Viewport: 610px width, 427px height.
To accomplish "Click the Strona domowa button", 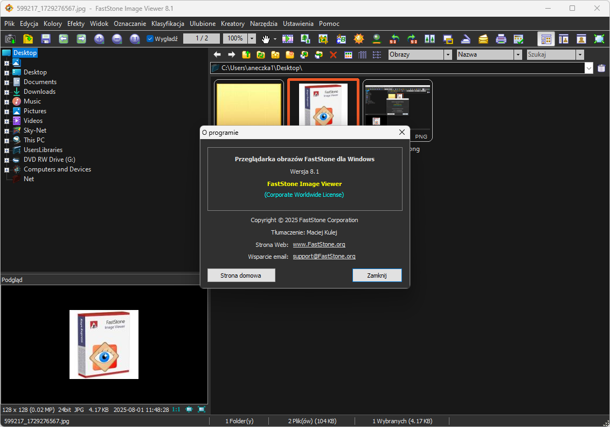I will click(x=241, y=275).
